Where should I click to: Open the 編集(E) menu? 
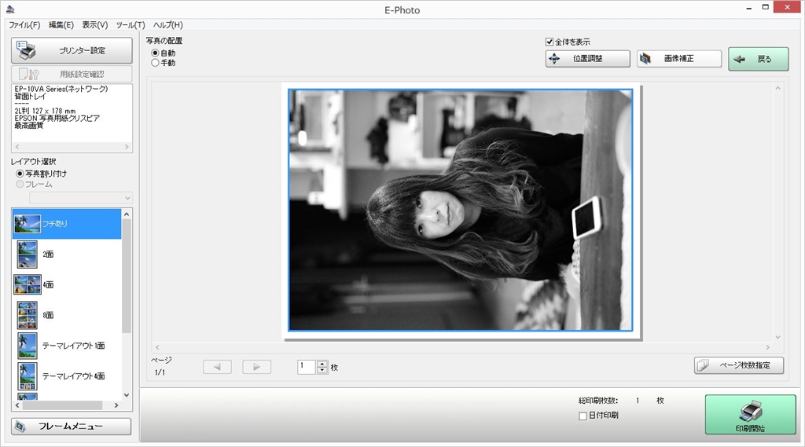click(61, 24)
